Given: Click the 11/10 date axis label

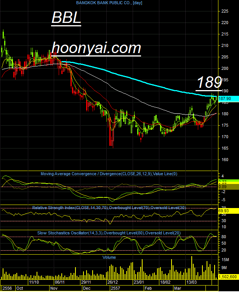Looking at the screenshot, I should [34, 282].
